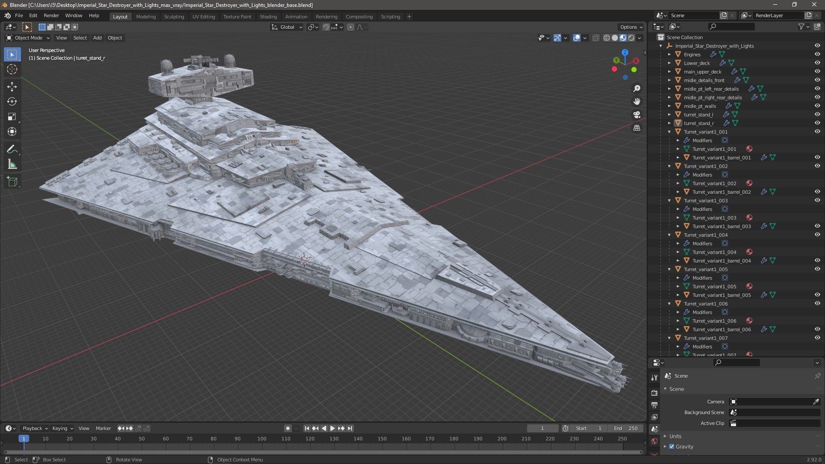Select the Scale tool
The height and width of the screenshot is (464, 825).
(x=12, y=117)
